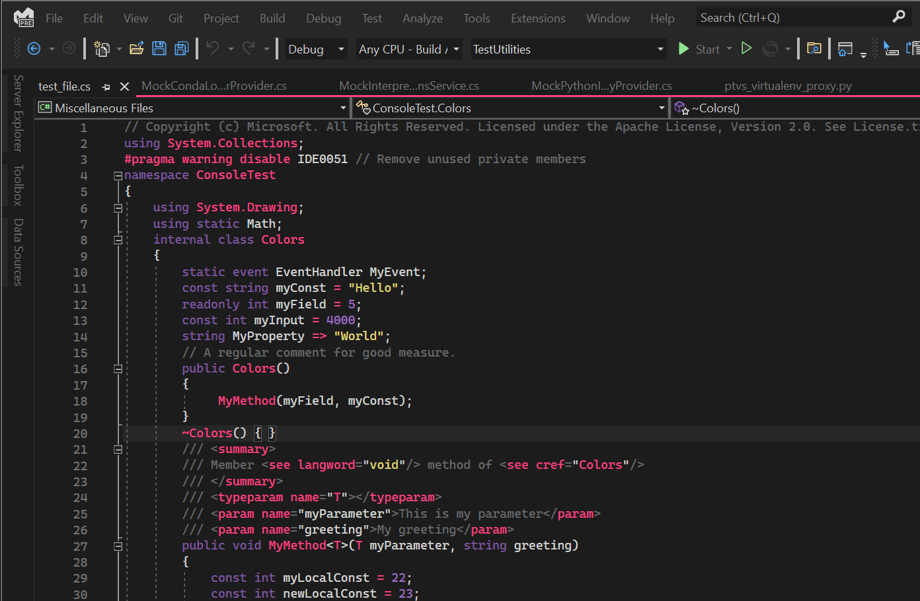Save the current file with the disk icon

pos(159,48)
